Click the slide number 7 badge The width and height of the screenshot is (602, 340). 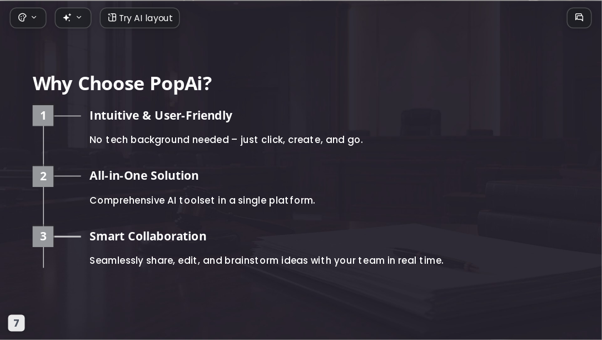point(16,323)
